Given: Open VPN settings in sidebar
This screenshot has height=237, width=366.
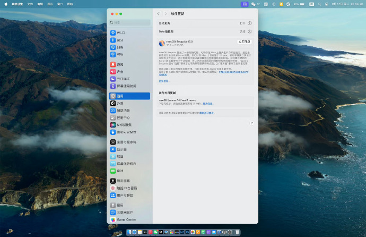Looking at the screenshot, I should tap(129, 54).
